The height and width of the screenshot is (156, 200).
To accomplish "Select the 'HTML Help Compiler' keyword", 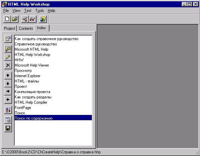I will tap(53, 102).
